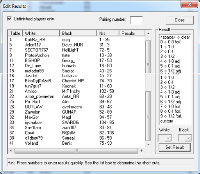Image resolution: width=200 pixels, height=174 pixels.
Task: Open the White score dropdown
Action: (x=164, y=138)
